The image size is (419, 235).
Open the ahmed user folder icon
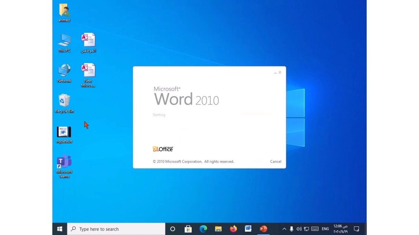[x=64, y=13]
